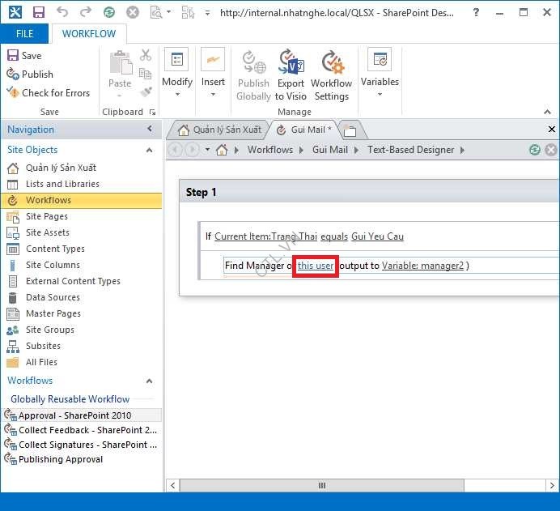Open the Insert dropdown menu
This screenshot has width=560, height=511.
[213, 75]
